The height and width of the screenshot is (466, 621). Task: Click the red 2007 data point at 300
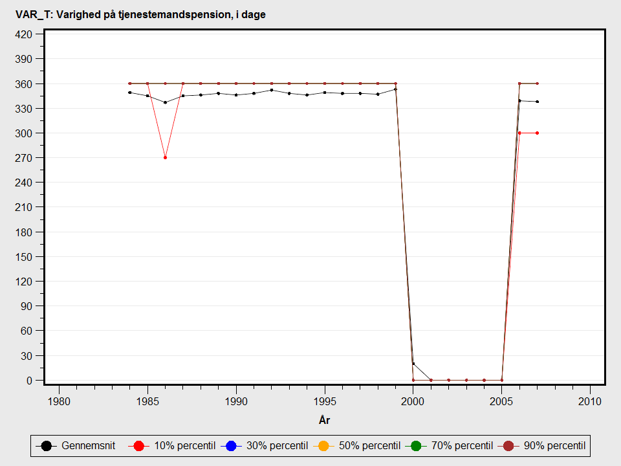537,133
